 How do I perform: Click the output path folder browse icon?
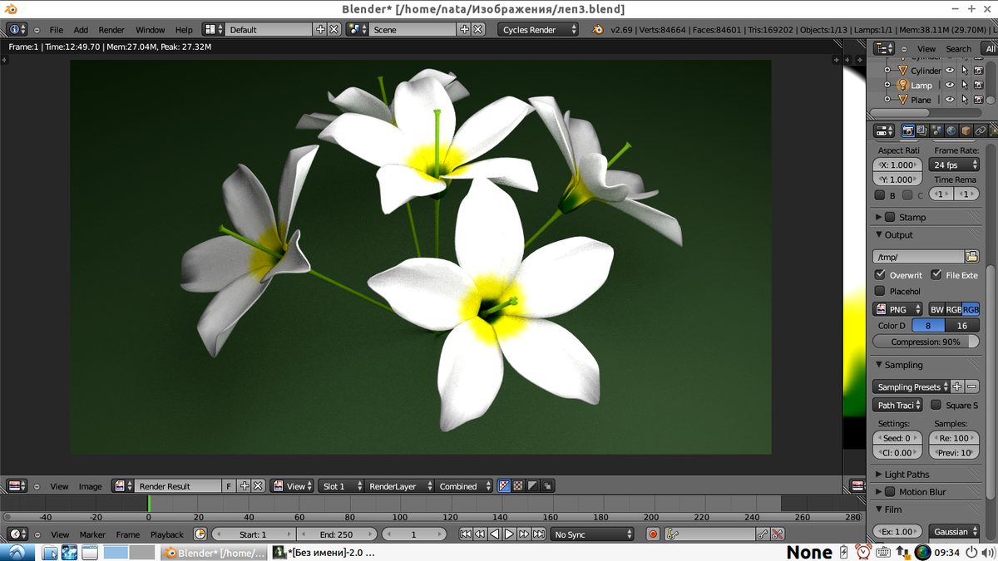tap(971, 257)
